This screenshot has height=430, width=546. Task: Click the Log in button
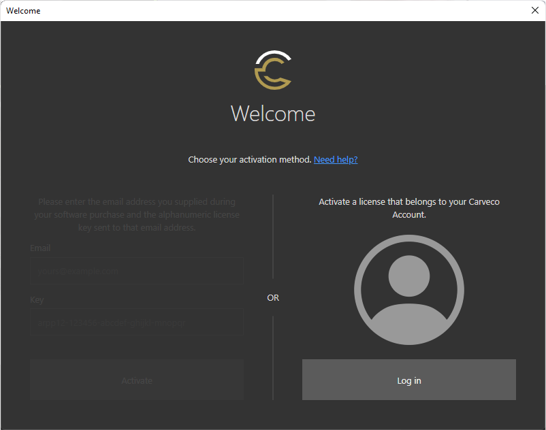(x=408, y=380)
